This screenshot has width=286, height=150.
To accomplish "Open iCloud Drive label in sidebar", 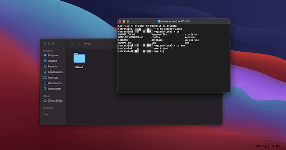I will 55,101.
